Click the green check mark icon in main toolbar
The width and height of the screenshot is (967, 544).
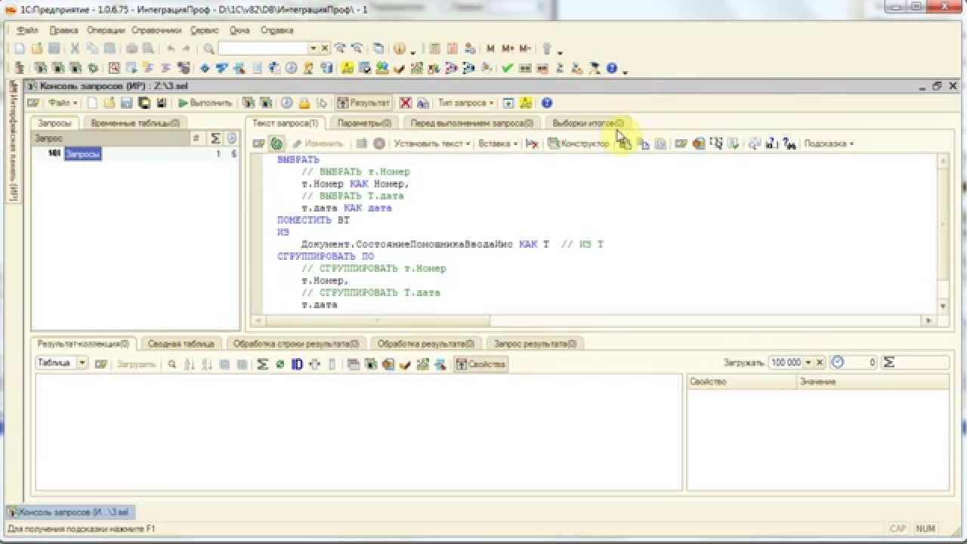click(507, 68)
